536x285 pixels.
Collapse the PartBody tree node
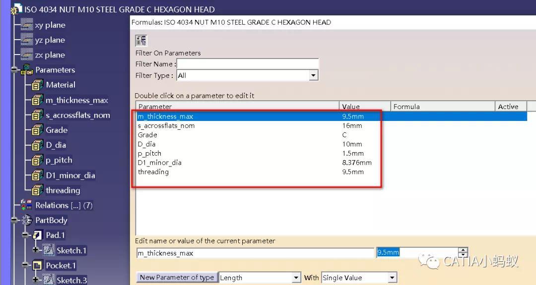[x=14, y=220]
